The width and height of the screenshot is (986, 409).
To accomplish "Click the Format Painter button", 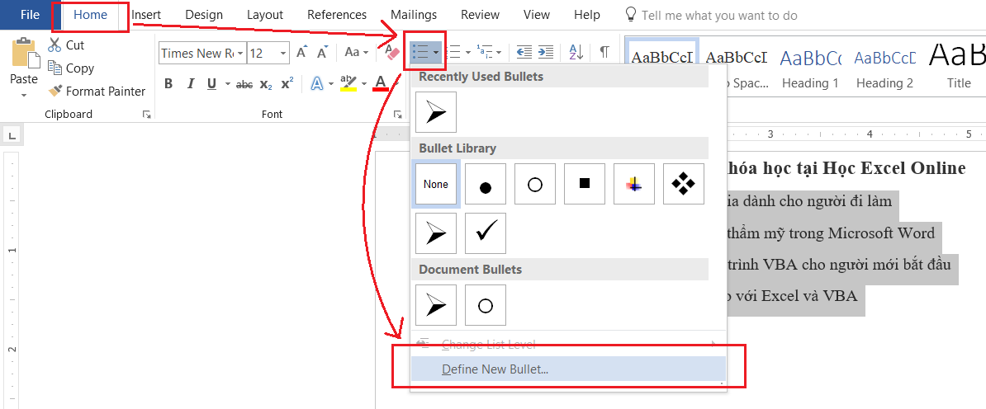I will 97,92.
